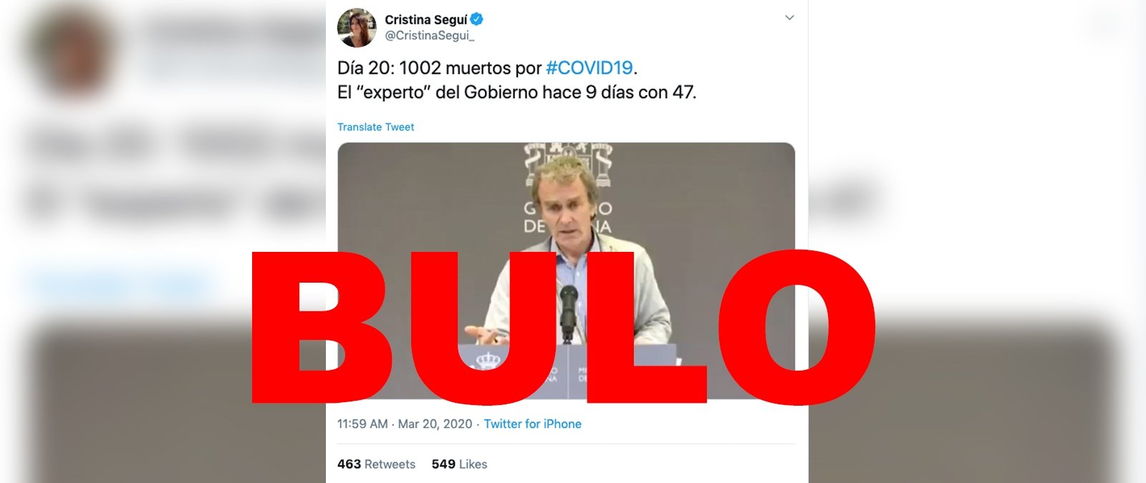Click the red letter B overlay
This screenshot has height=483, width=1146.
pyautogui.click(x=319, y=326)
